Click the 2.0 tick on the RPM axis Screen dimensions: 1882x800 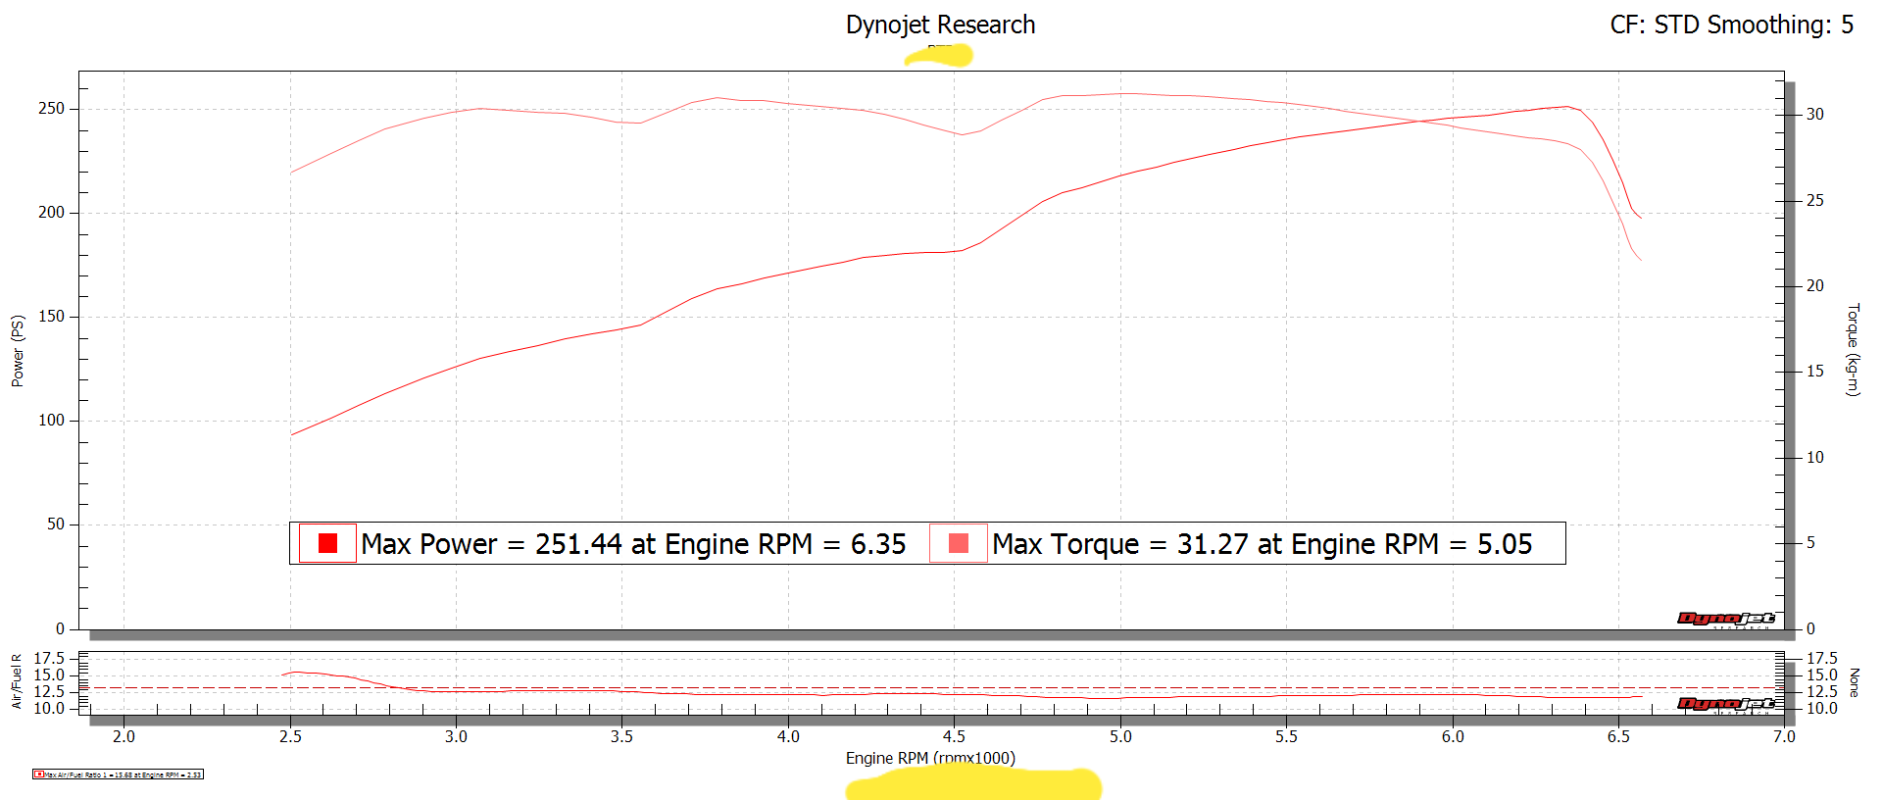click(124, 736)
